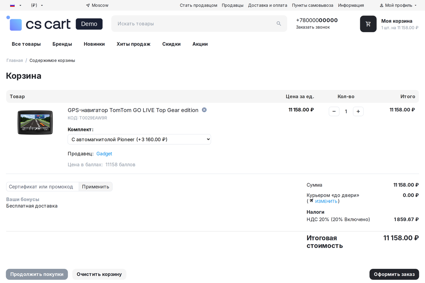Open Пункты самовывоза link

click(x=313, y=5)
